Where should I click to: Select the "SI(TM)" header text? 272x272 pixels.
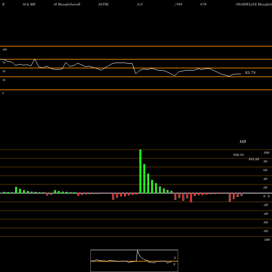point(103,4)
